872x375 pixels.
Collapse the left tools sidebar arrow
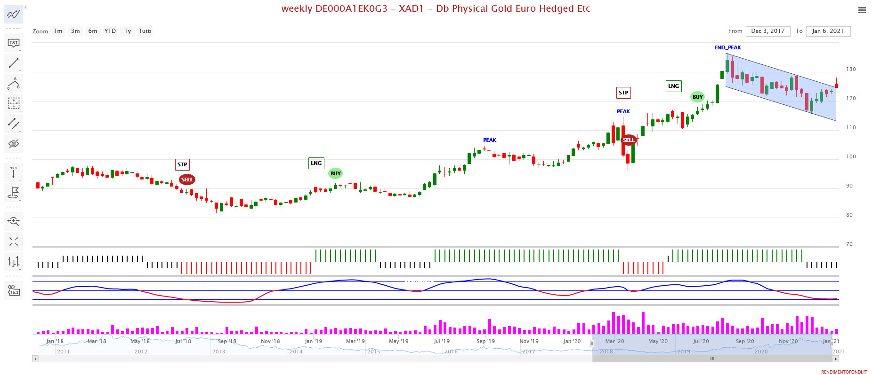pyautogui.click(x=25, y=7)
